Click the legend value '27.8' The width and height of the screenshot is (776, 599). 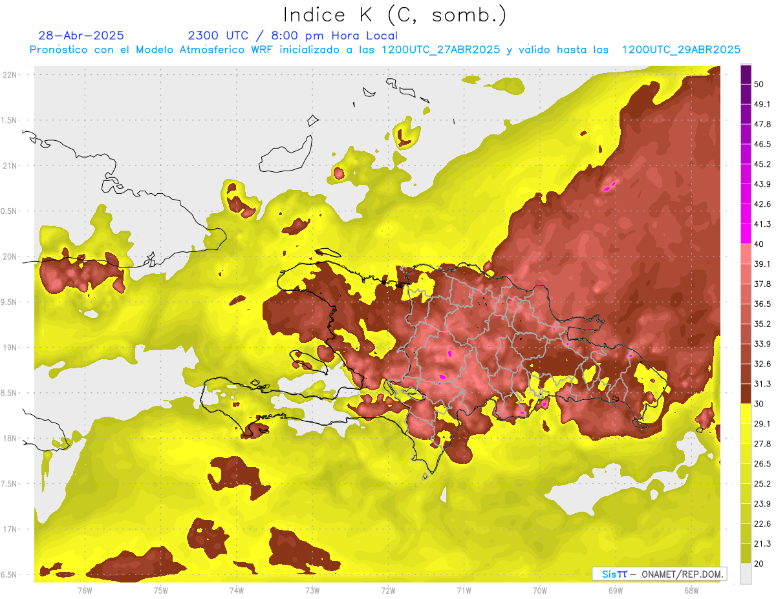(x=762, y=443)
